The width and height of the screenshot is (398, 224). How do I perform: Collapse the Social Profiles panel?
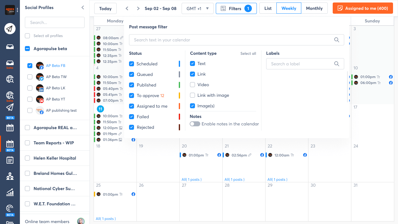[83, 7]
